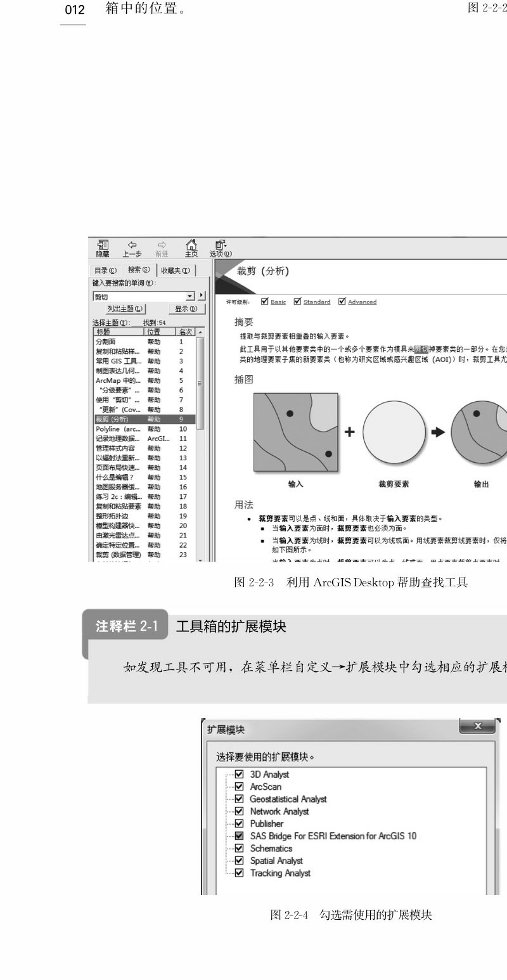Toggle the Publisher extension checkbox
This screenshot has width=507, height=980.
pyautogui.click(x=239, y=823)
